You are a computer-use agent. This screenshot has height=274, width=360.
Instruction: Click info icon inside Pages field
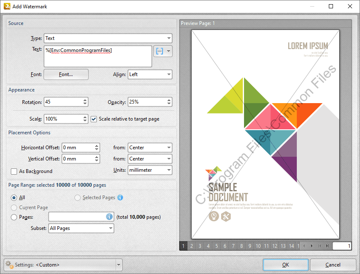[109, 217]
